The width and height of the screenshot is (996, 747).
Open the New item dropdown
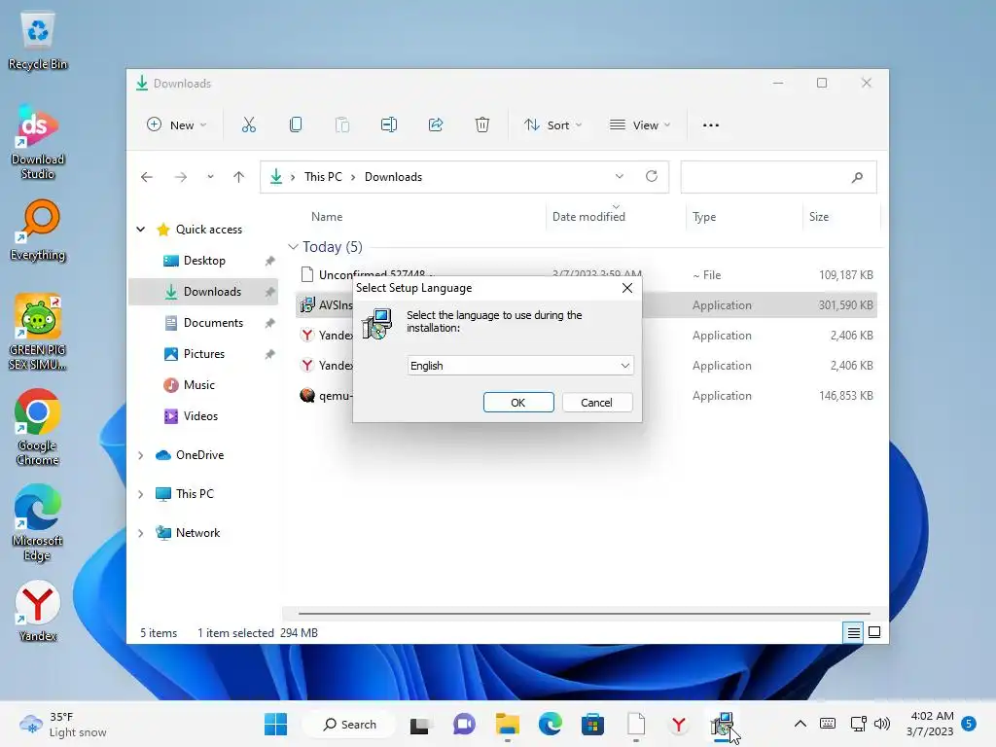click(177, 124)
